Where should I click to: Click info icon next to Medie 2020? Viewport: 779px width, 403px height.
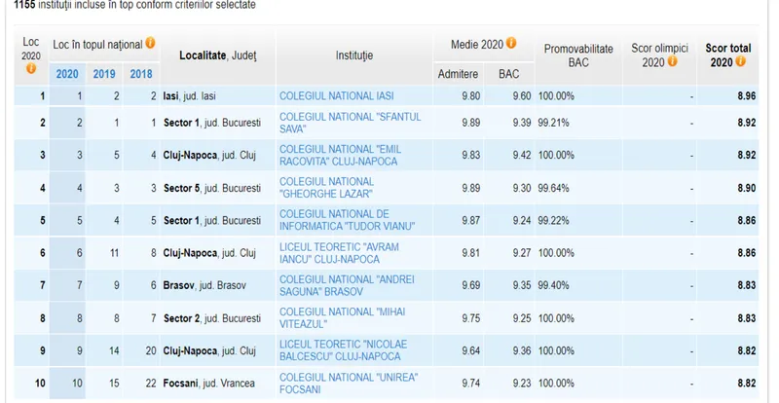click(511, 44)
